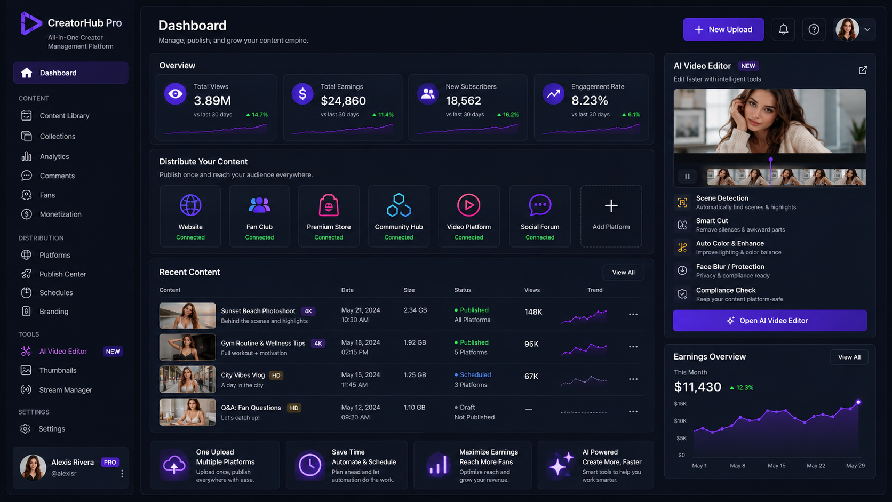This screenshot has width=892, height=502.
Task: Click the One Upload cloud icon
Action: pos(174,465)
